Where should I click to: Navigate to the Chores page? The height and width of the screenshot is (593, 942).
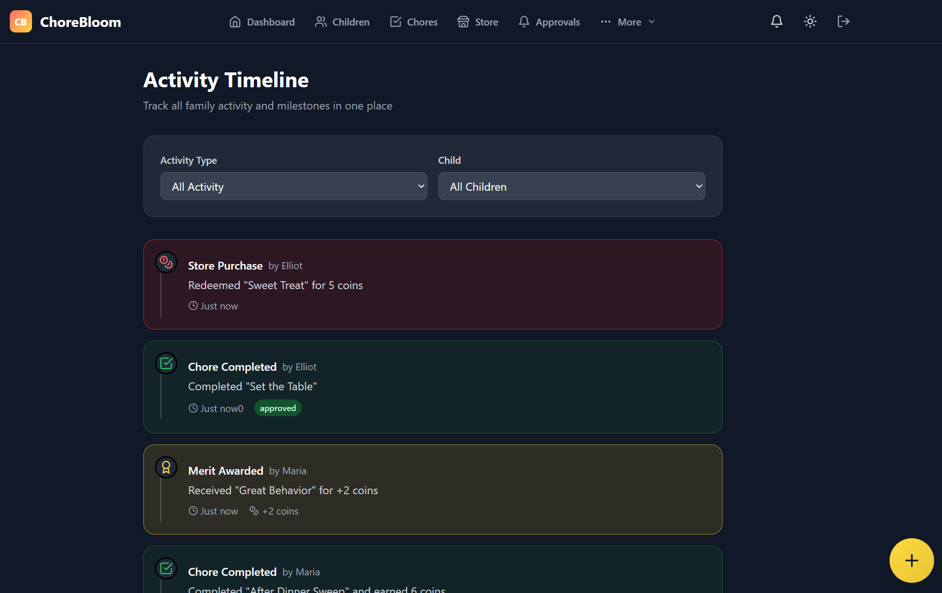pyautogui.click(x=413, y=22)
